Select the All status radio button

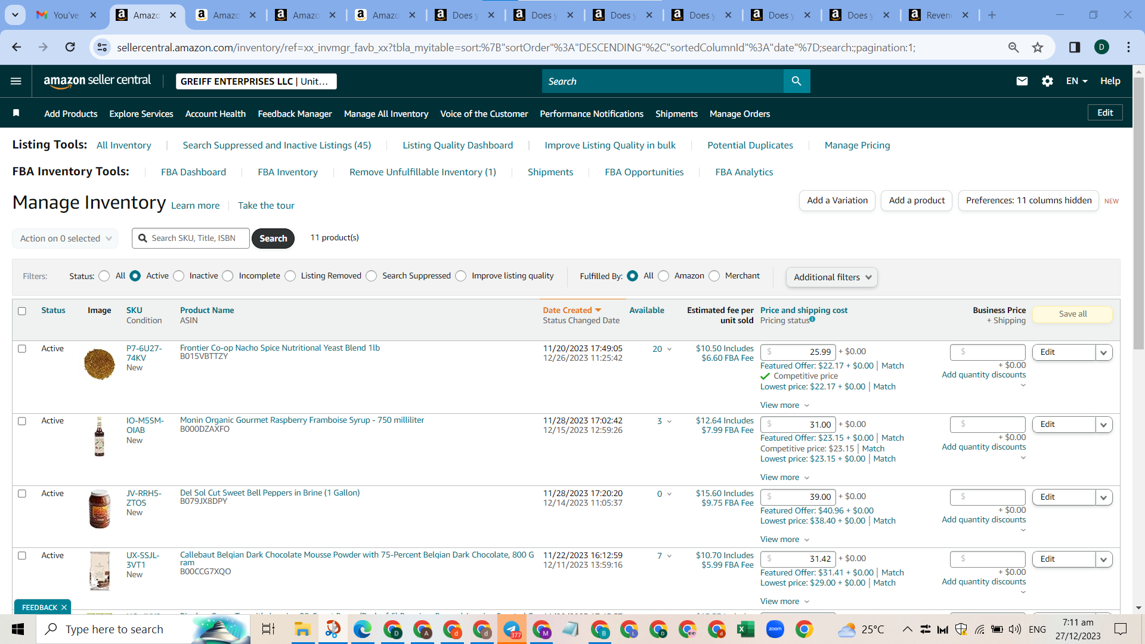[104, 276]
